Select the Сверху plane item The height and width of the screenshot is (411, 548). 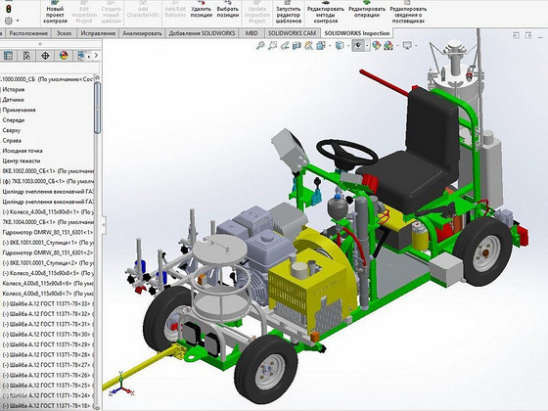[11, 130]
